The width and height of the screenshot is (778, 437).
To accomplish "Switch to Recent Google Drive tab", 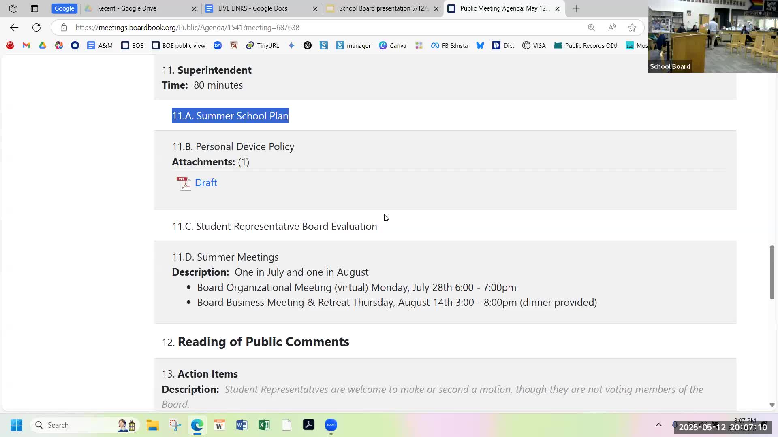I will (126, 8).
